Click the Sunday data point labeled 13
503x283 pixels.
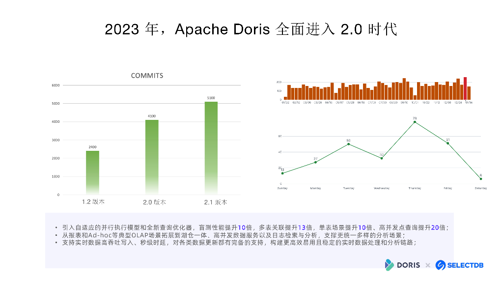[282, 173]
